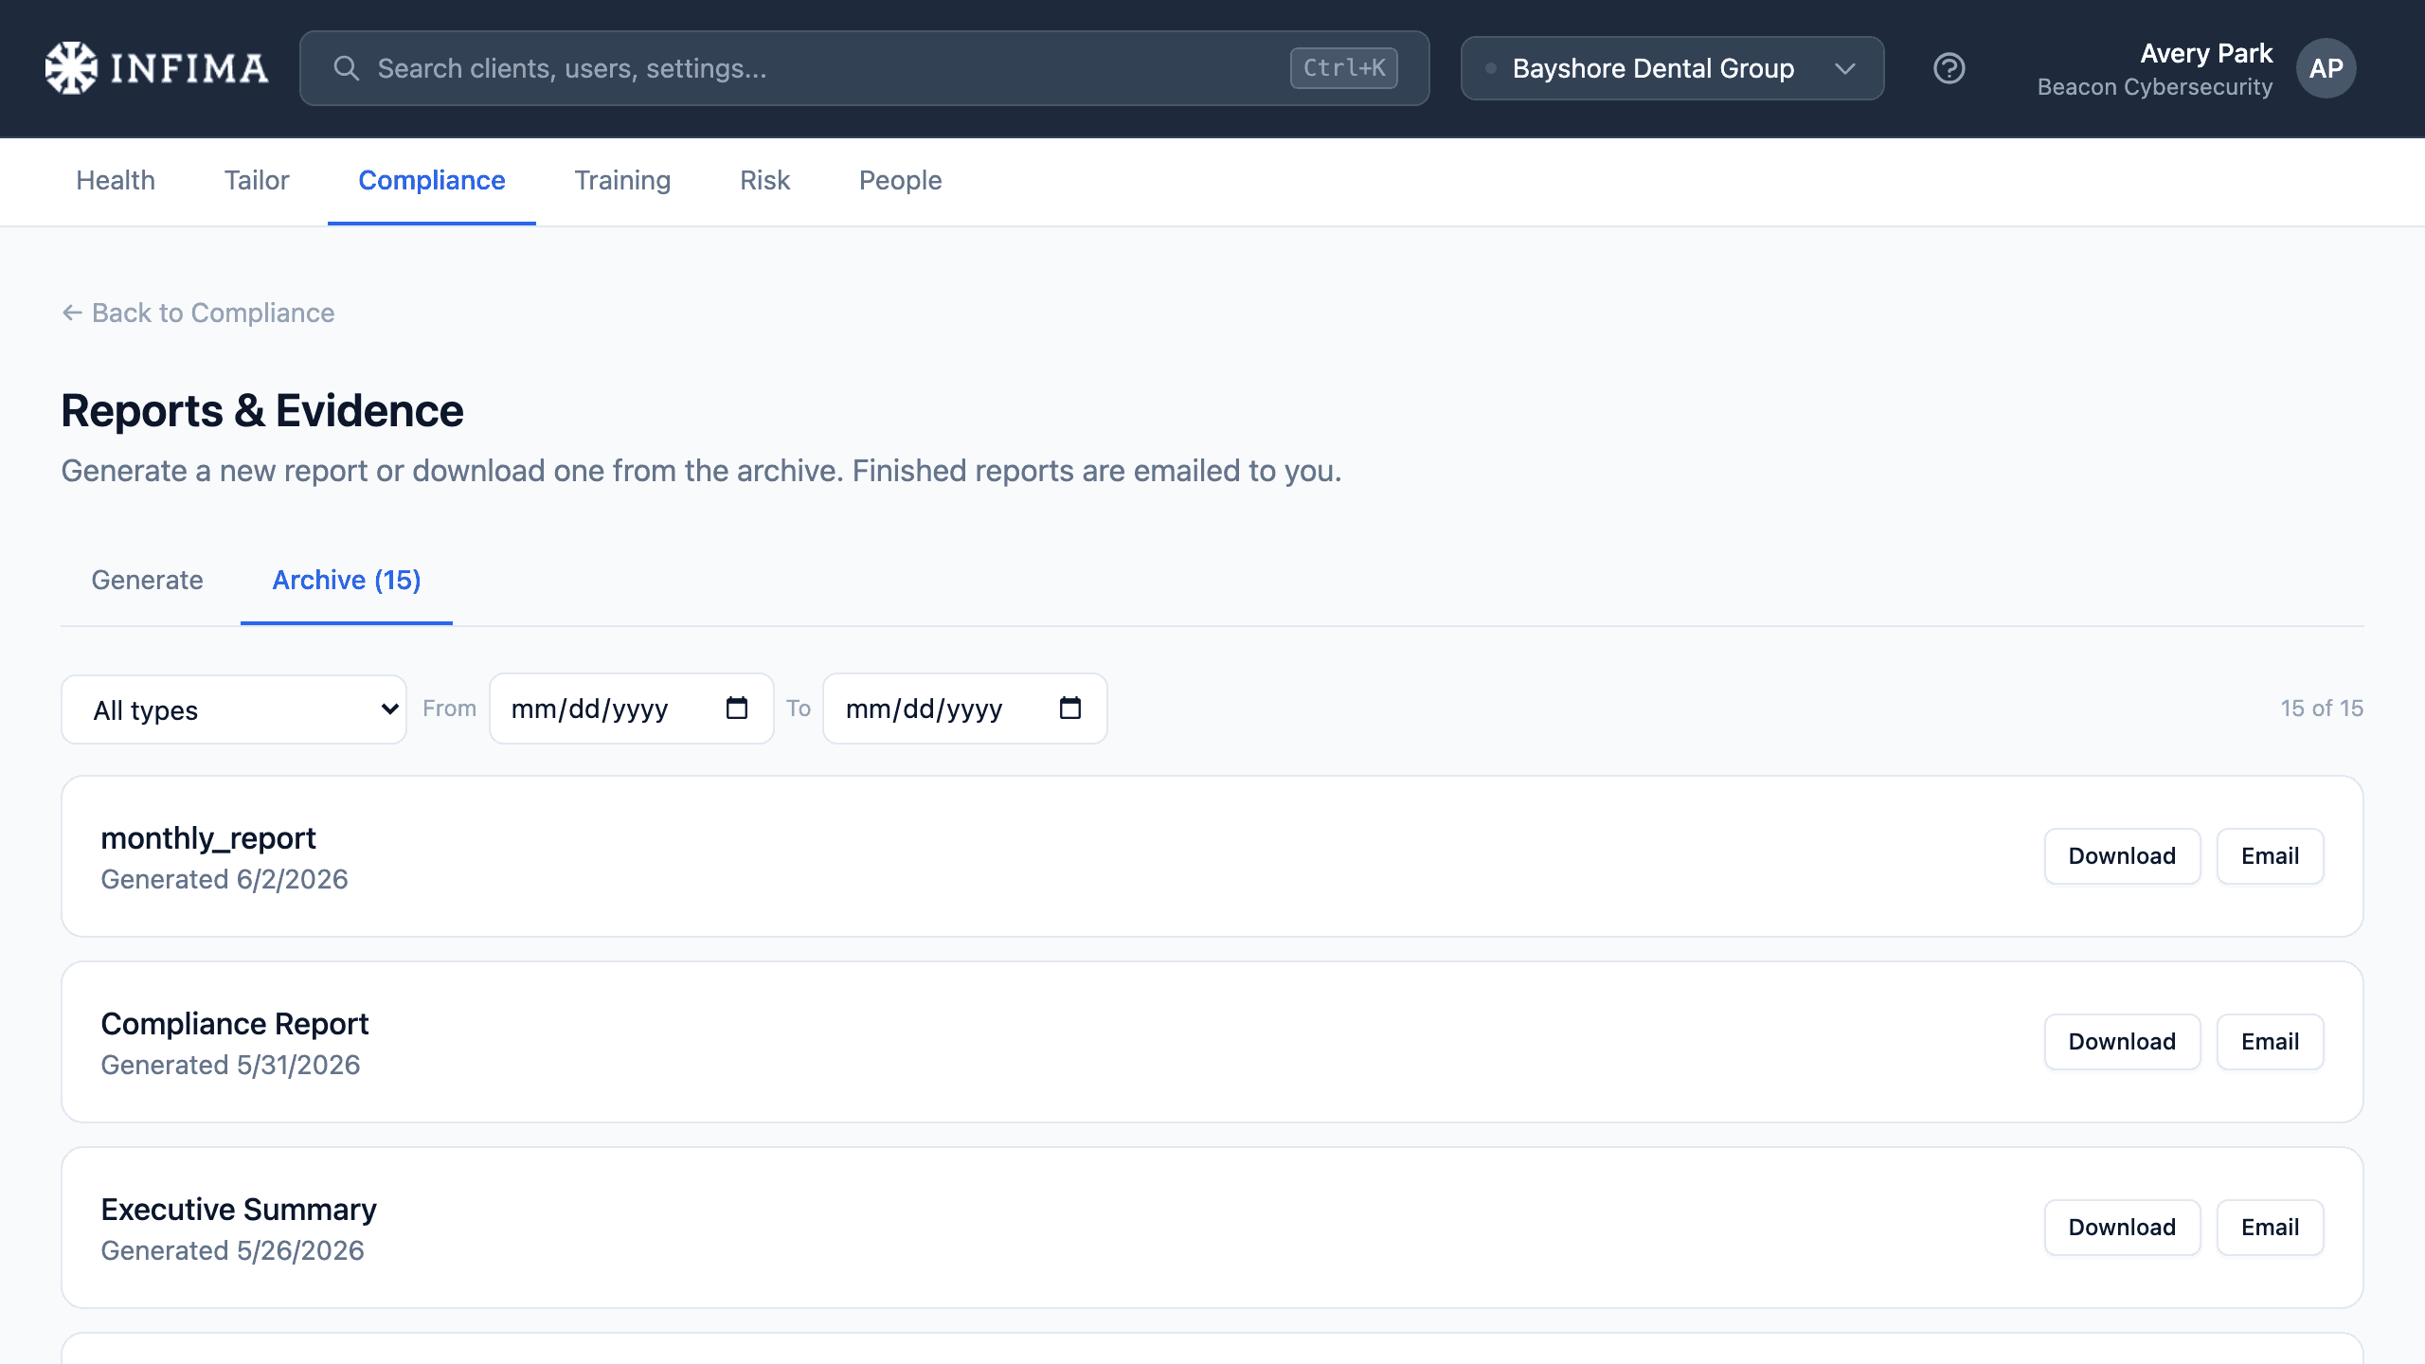Click the Executive Summary title
The image size is (2425, 1364).
[x=239, y=1210]
